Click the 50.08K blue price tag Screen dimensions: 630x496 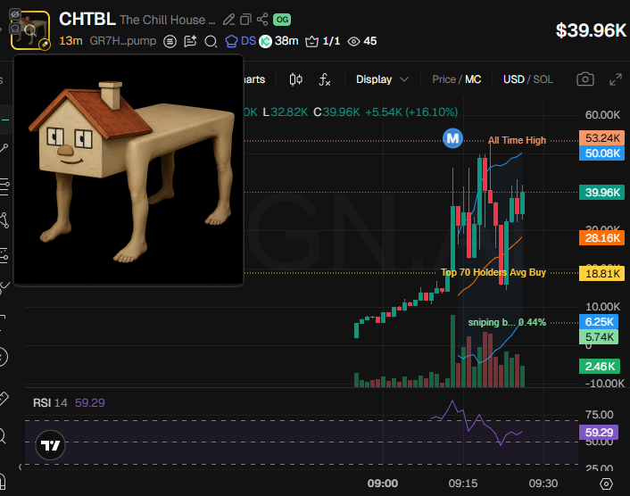(x=601, y=153)
